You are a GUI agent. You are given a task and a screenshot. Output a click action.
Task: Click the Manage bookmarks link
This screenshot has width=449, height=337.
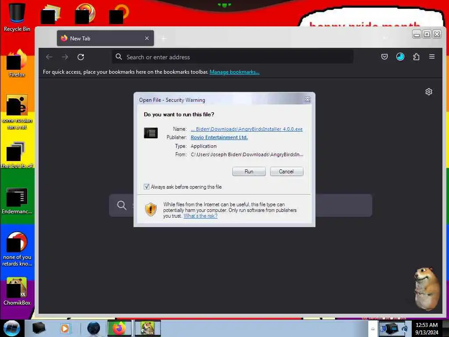click(x=235, y=72)
